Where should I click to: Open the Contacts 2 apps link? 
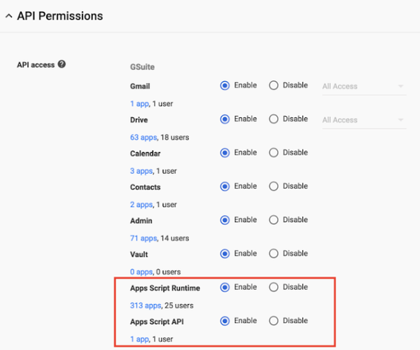(x=141, y=205)
